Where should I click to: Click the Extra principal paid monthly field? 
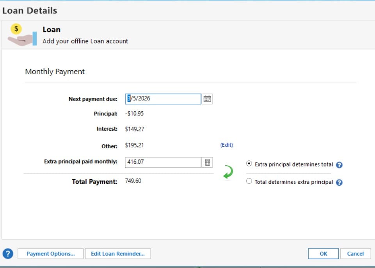coord(163,162)
